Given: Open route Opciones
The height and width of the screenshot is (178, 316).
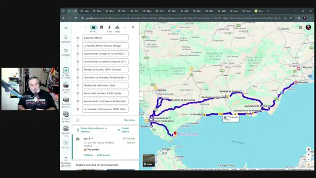Looking at the screenshot, I should pos(129,120).
